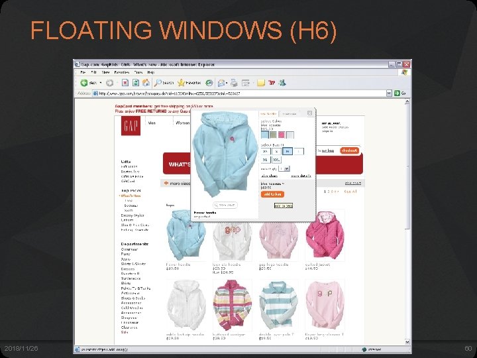Click the Windows flag logo in the menu bar
Viewport: 477px width, 358px height.
[x=404, y=72]
